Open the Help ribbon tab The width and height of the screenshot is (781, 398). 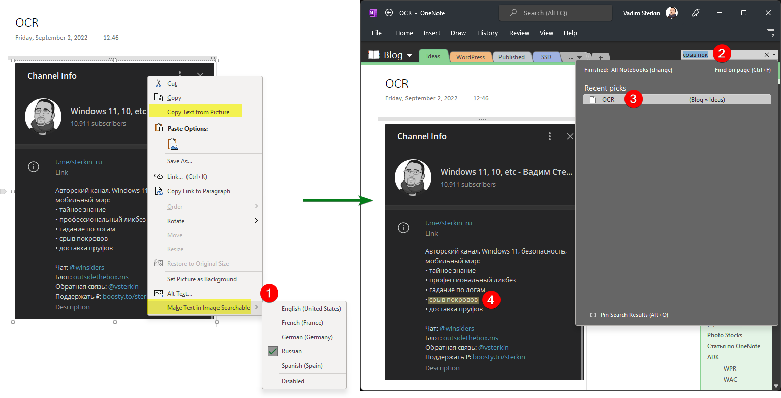[x=570, y=33]
